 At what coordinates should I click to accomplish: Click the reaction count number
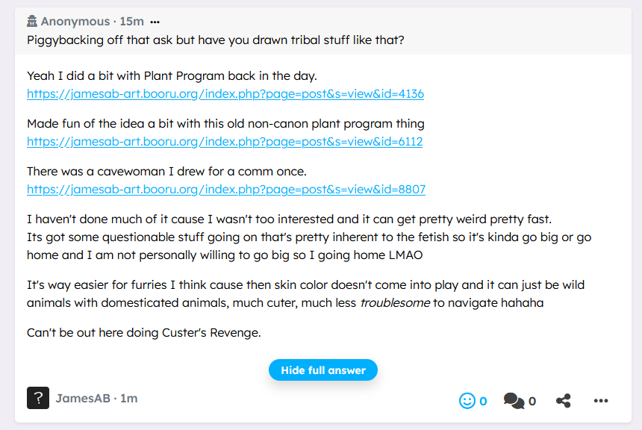(x=483, y=401)
